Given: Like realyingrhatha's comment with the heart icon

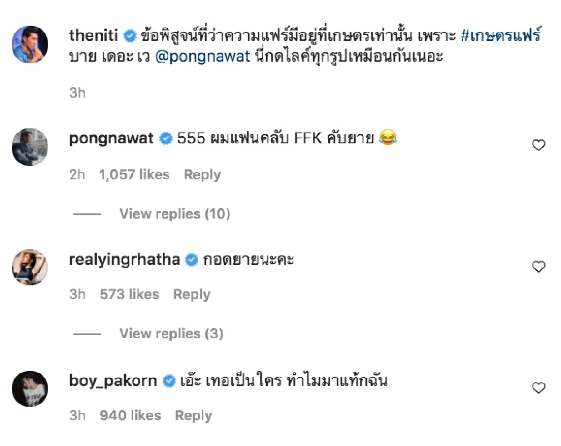Looking at the screenshot, I should coord(539,266).
